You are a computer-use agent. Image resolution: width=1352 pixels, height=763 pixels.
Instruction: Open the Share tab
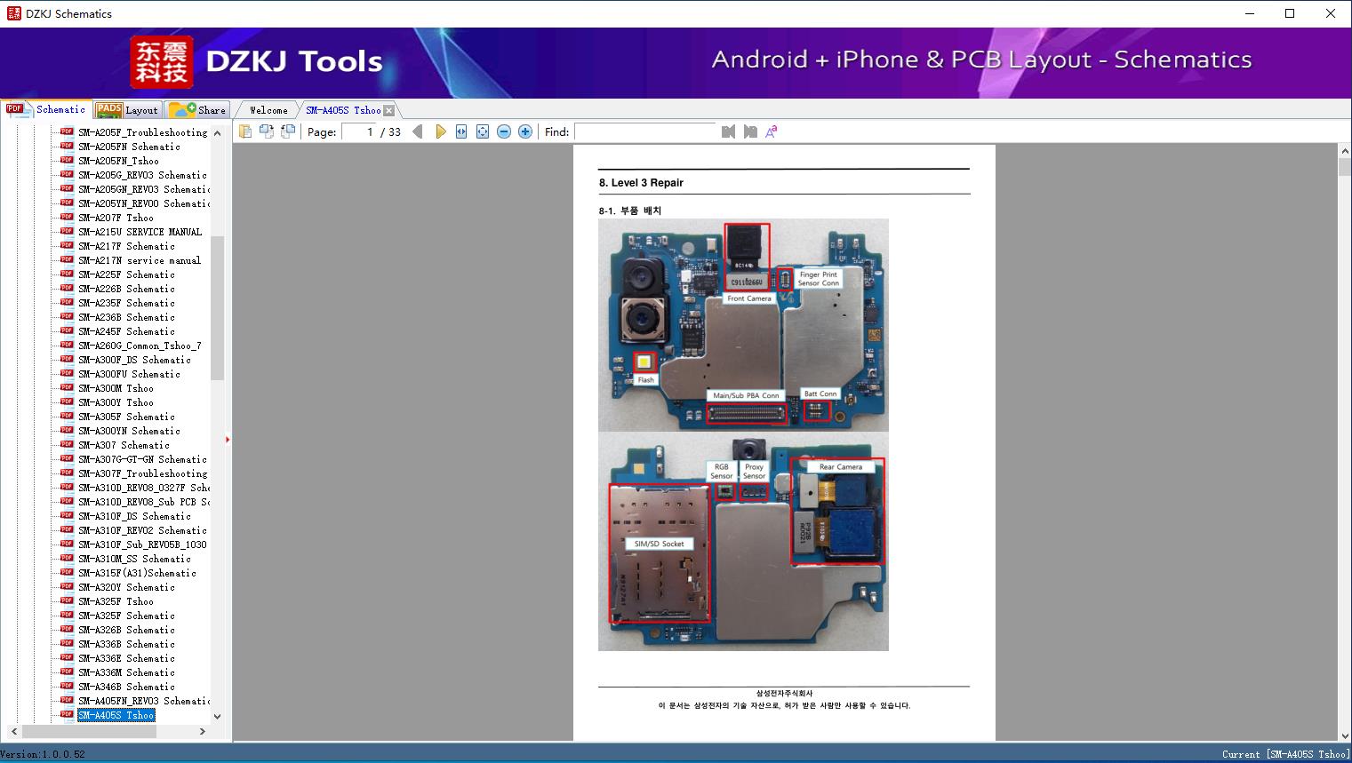coord(197,110)
